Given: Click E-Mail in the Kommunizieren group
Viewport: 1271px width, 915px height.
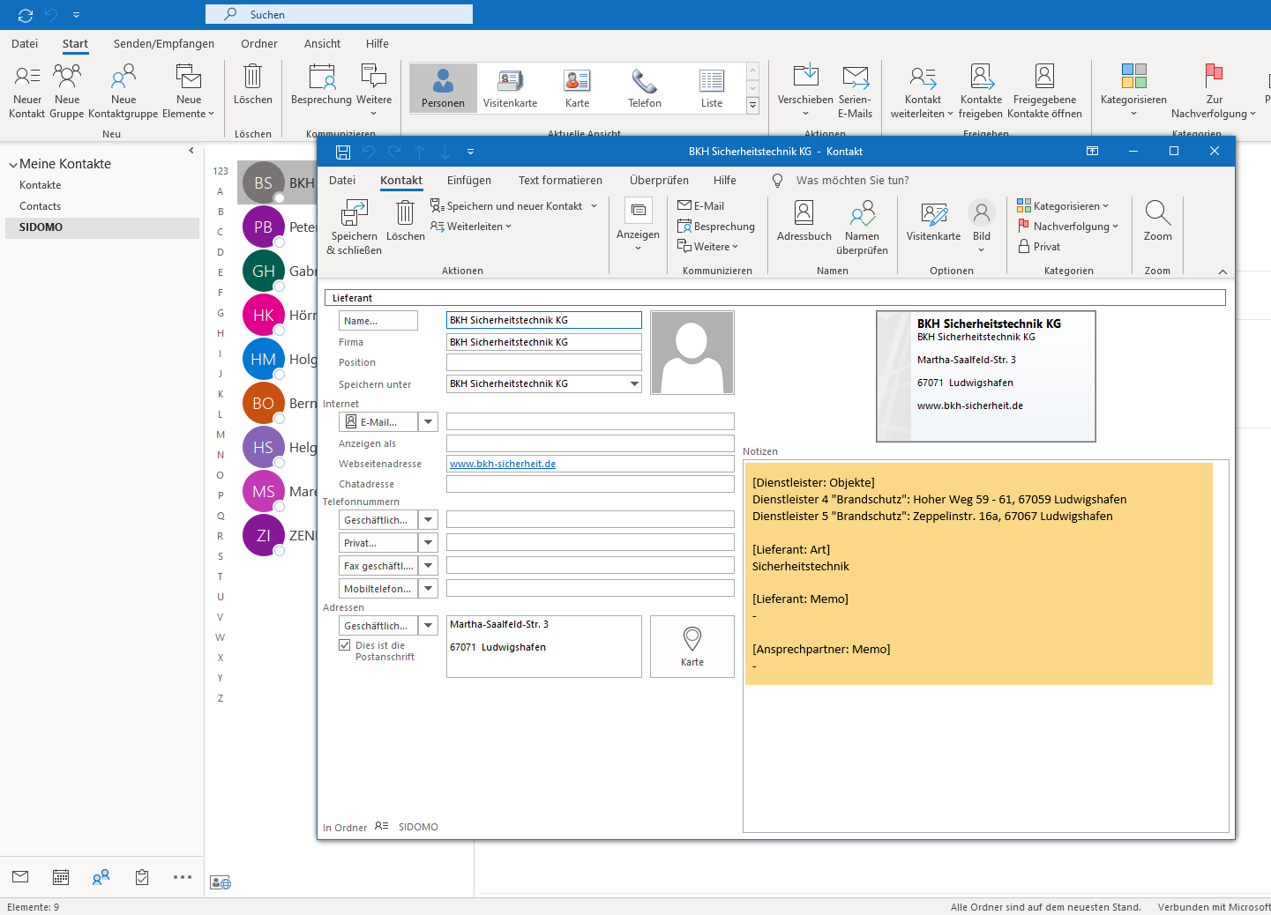Looking at the screenshot, I should tap(701, 206).
